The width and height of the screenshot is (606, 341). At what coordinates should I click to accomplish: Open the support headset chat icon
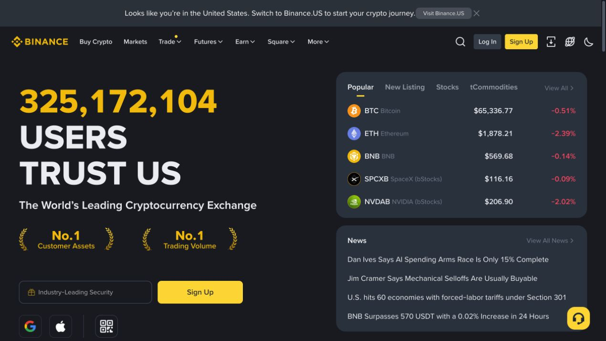click(578, 318)
